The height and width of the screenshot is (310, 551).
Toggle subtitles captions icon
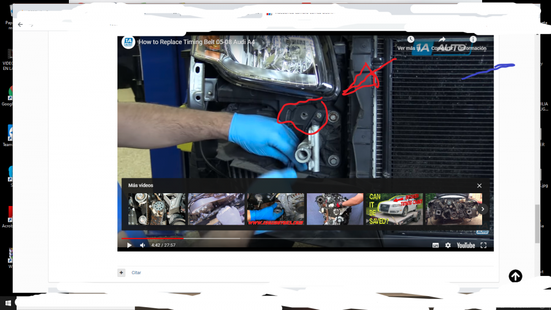click(435, 246)
